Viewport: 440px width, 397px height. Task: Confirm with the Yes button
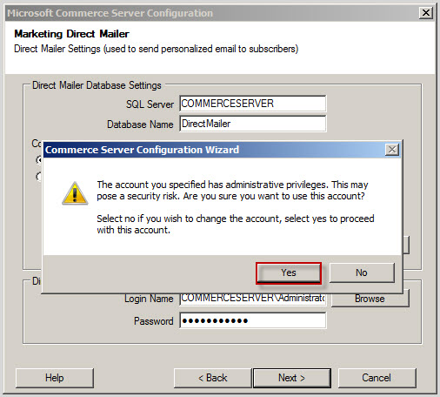click(x=289, y=273)
